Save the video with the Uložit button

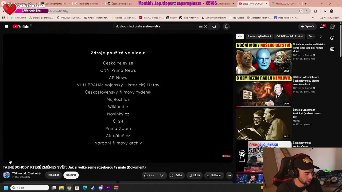coord(194,175)
